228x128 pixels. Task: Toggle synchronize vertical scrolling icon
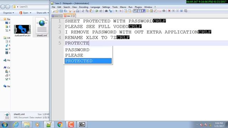[x=126, y=11]
